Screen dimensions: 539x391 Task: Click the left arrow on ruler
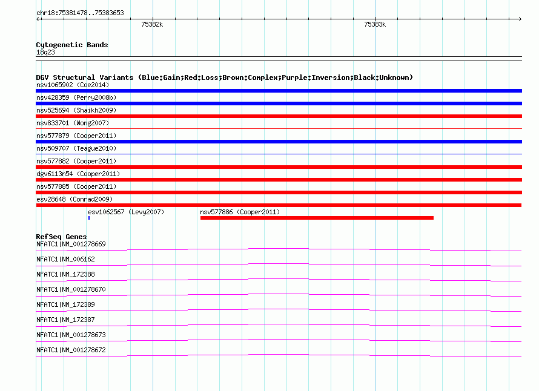tap(39, 19)
